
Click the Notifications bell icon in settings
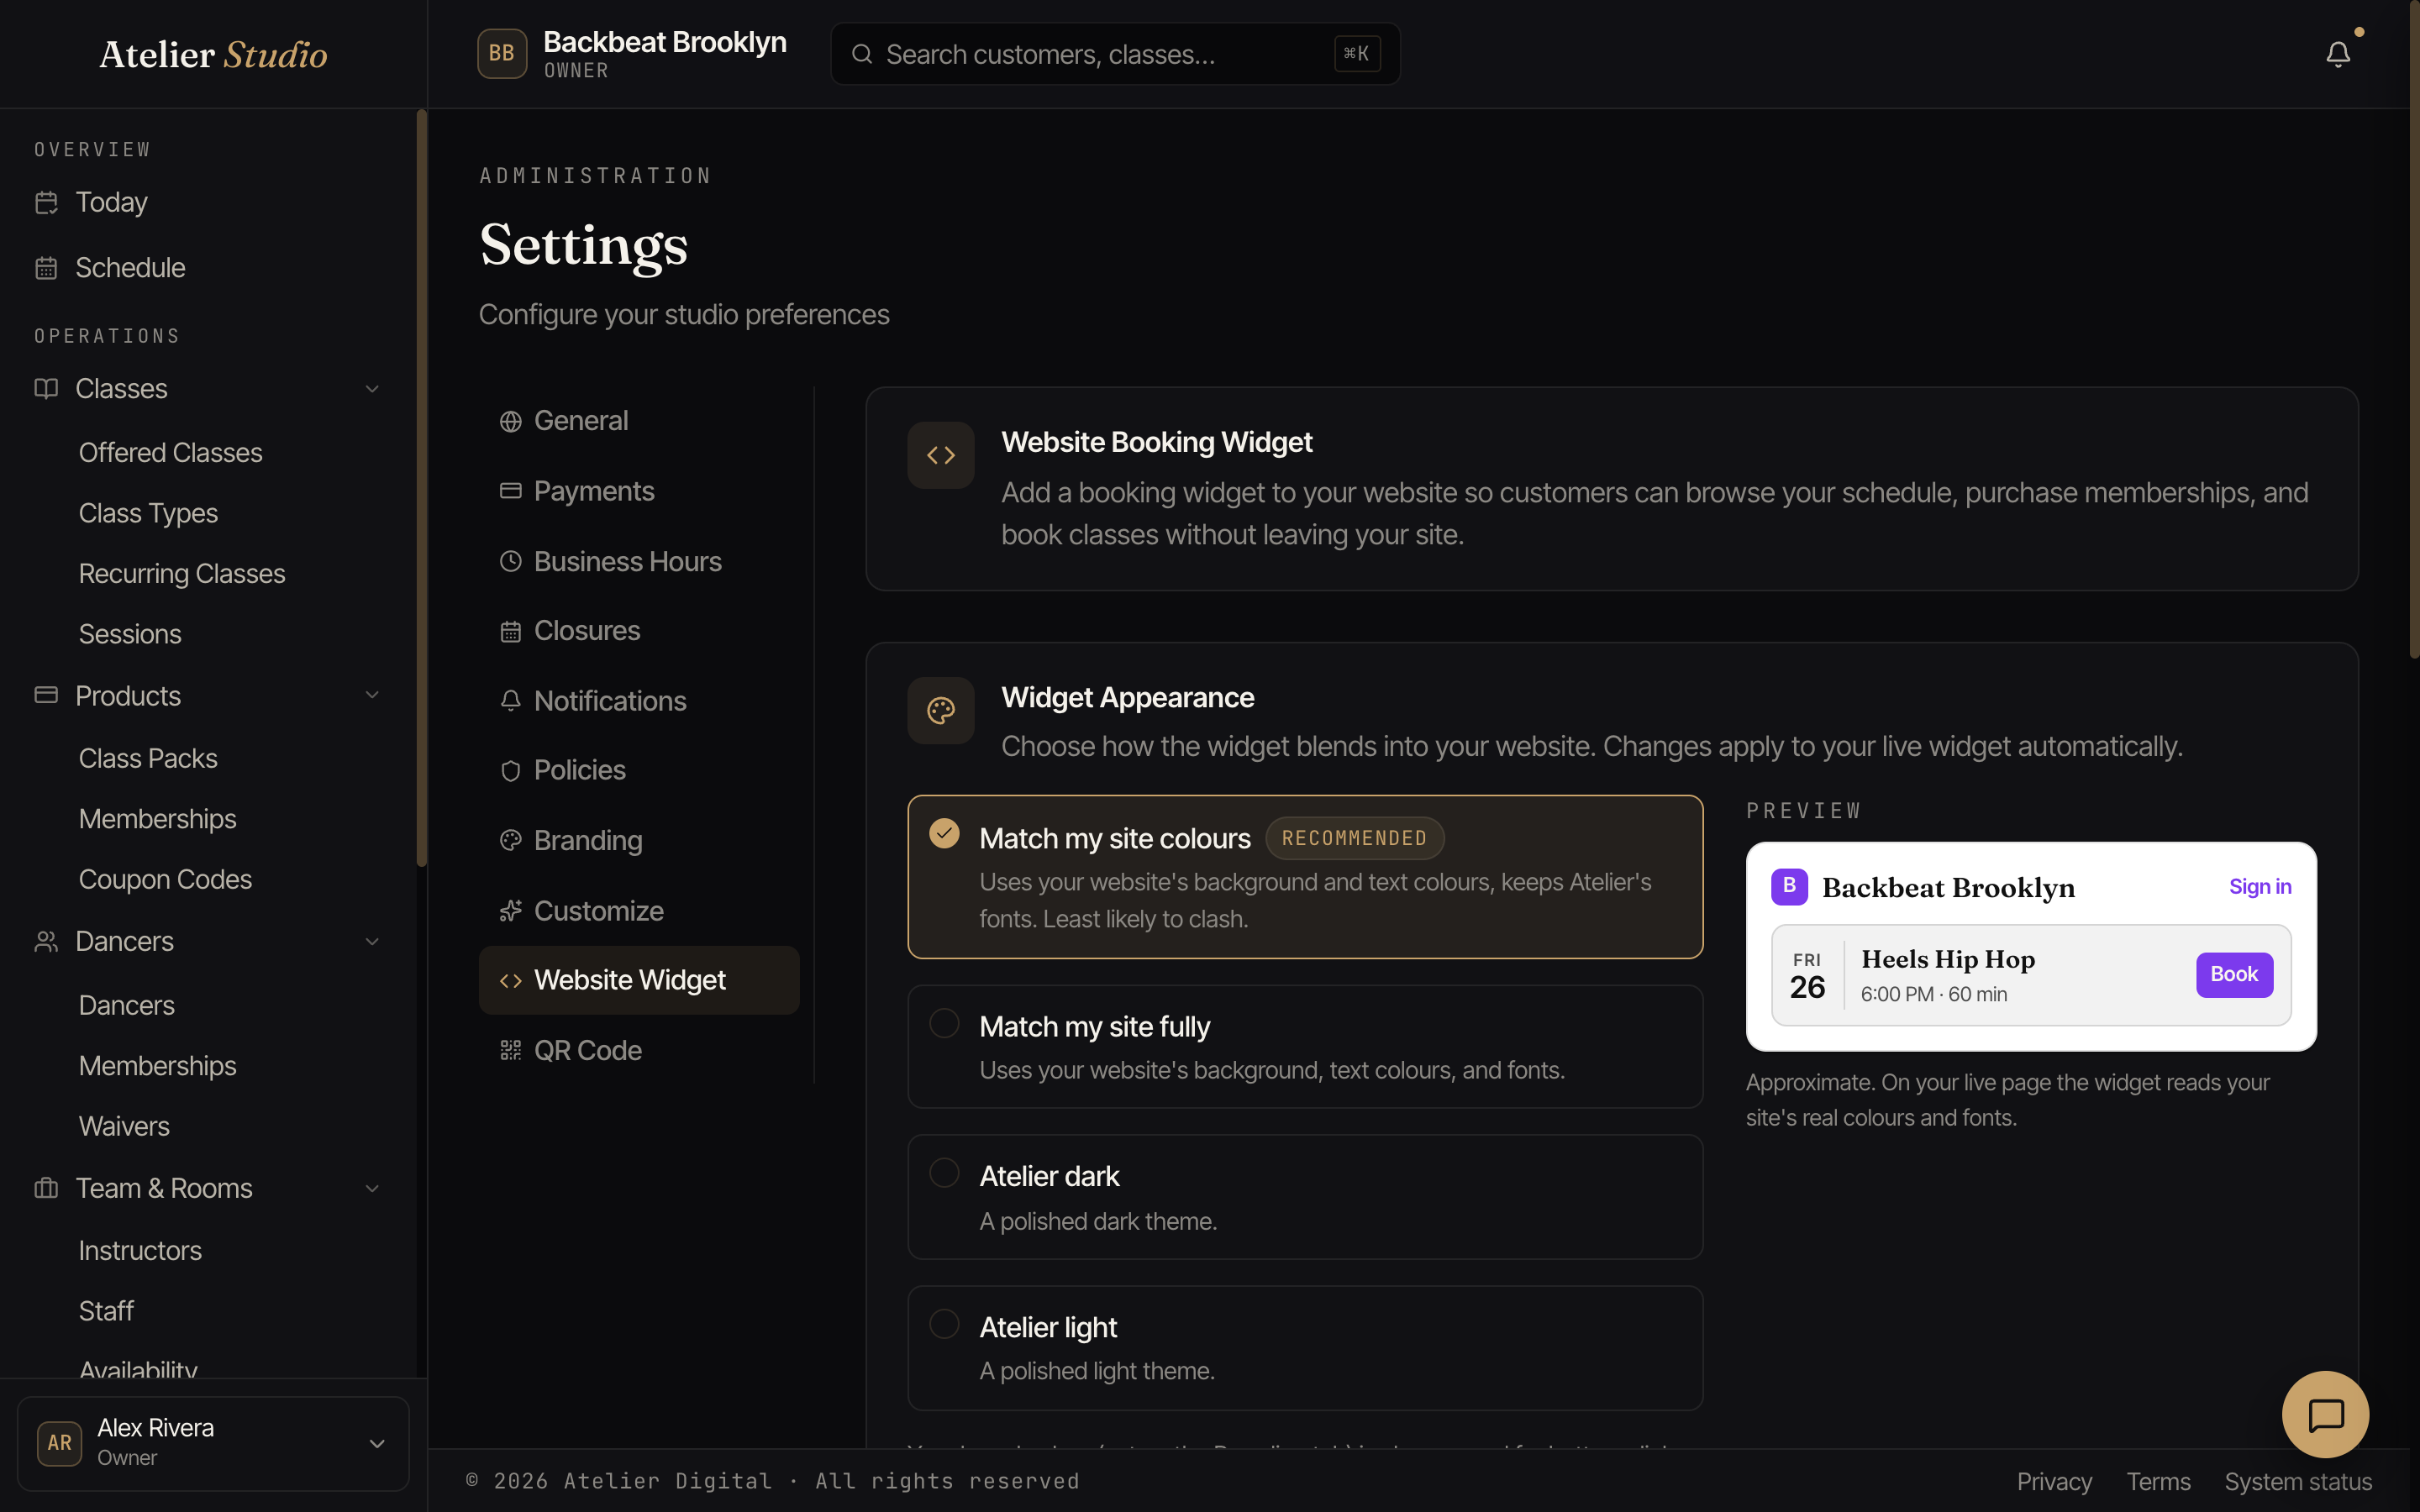[511, 701]
